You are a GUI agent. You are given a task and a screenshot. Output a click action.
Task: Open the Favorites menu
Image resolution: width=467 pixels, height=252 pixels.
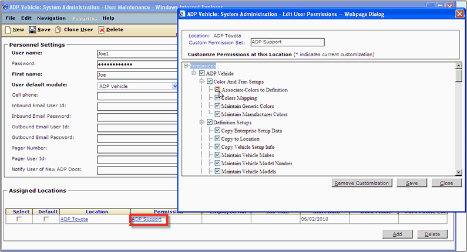point(85,18)
